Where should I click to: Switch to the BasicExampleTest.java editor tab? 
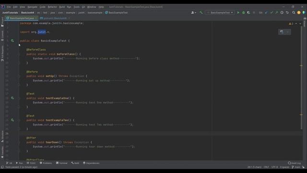[22, 18]
